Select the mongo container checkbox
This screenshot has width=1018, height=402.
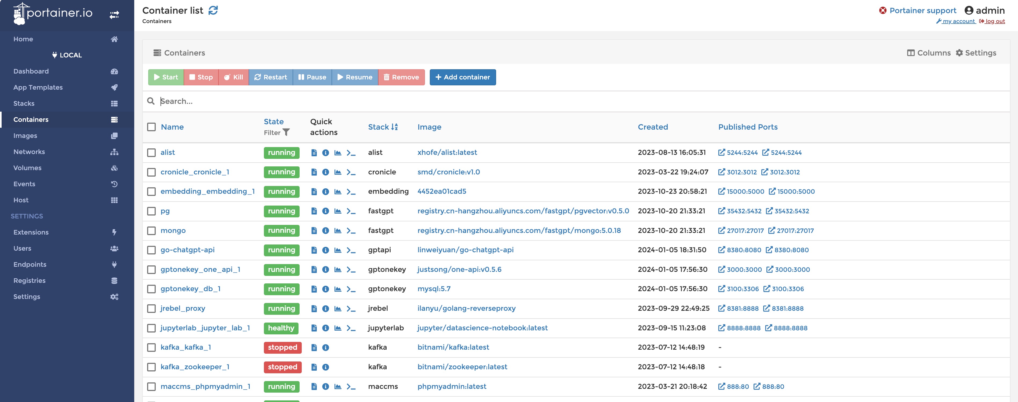(x=151, y=231)
